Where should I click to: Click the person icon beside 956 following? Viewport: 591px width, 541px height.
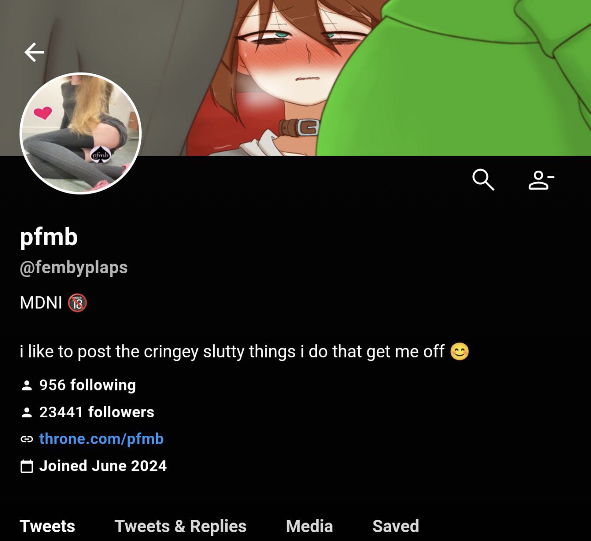tap(27, 385)
